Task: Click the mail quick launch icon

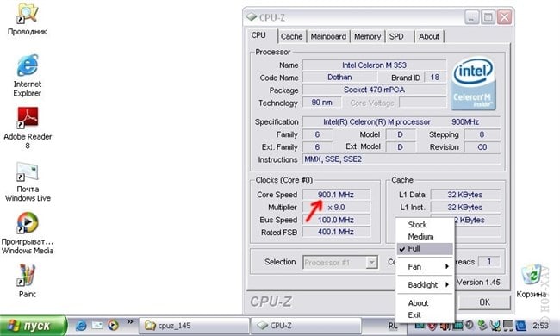Action: coord(97,326)
